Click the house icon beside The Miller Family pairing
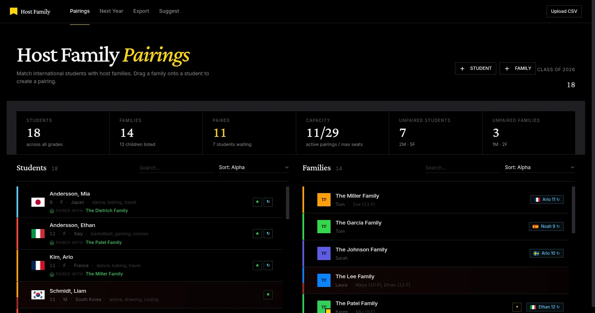The width and height of the screenshot is (595, 313). pyautogui.click(x=52, y=274)
